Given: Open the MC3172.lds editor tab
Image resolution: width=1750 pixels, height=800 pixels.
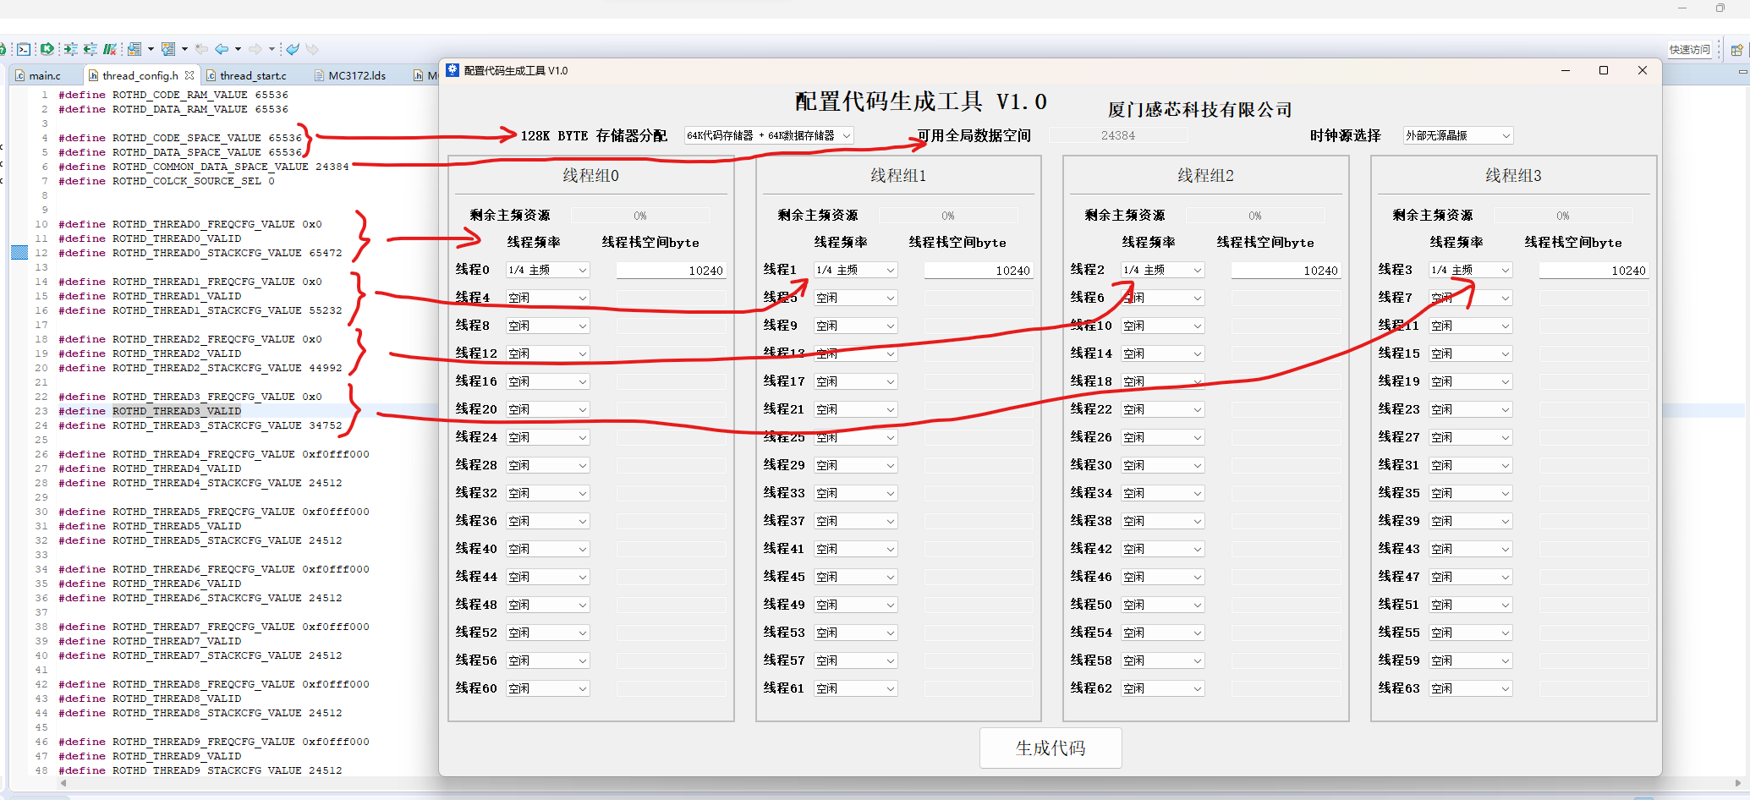Looking at the screenshot, I should pos(357,75).
